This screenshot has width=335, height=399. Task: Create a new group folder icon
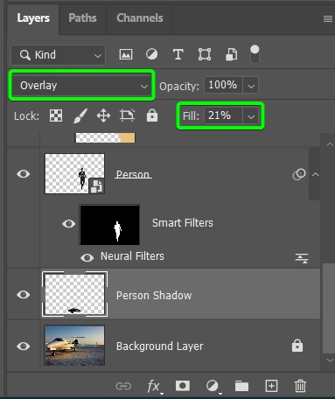[x=241, y=386]
